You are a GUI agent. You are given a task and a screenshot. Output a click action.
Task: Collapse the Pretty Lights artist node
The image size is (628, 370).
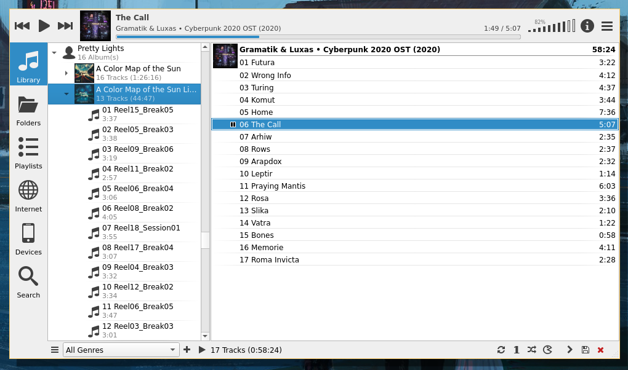[x=54, y=53]
